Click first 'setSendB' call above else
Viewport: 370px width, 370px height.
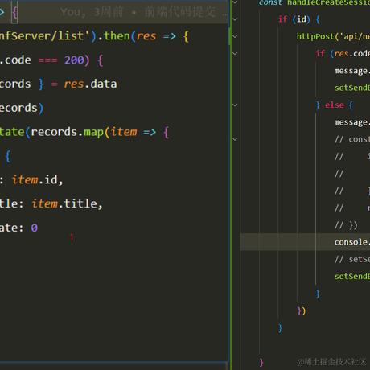pos(352,88)
